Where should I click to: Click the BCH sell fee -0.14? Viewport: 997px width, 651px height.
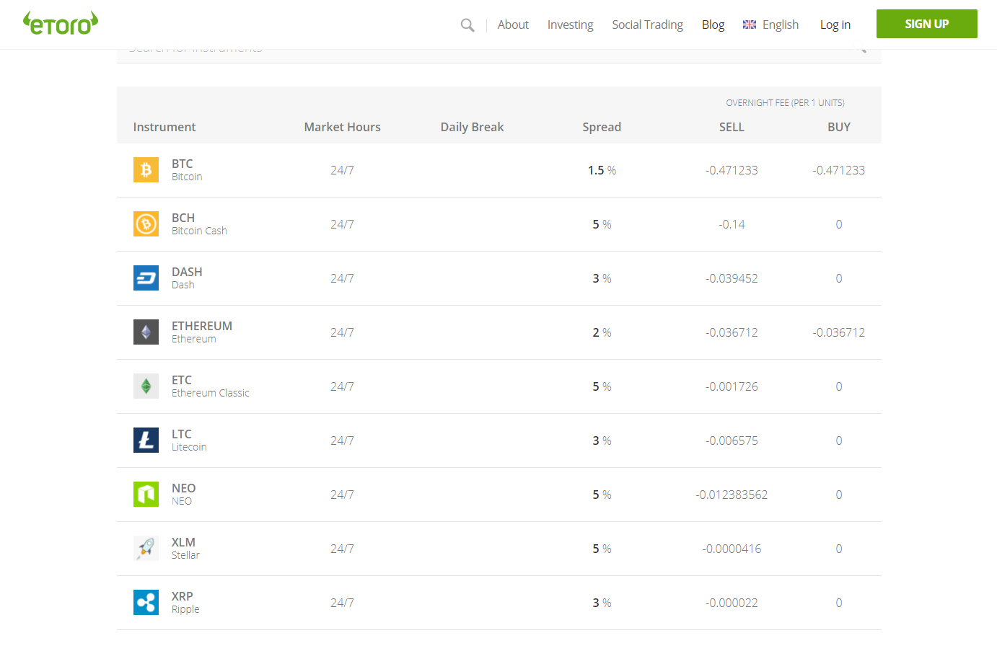point(732,224)
